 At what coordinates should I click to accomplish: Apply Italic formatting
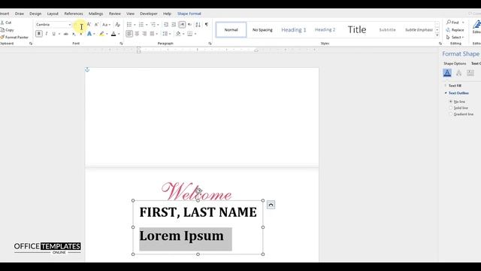(x=47, y=34)
